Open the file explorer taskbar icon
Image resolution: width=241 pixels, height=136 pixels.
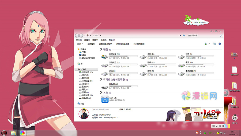click(13, 133)
